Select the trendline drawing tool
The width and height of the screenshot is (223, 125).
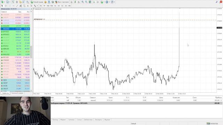17,6
